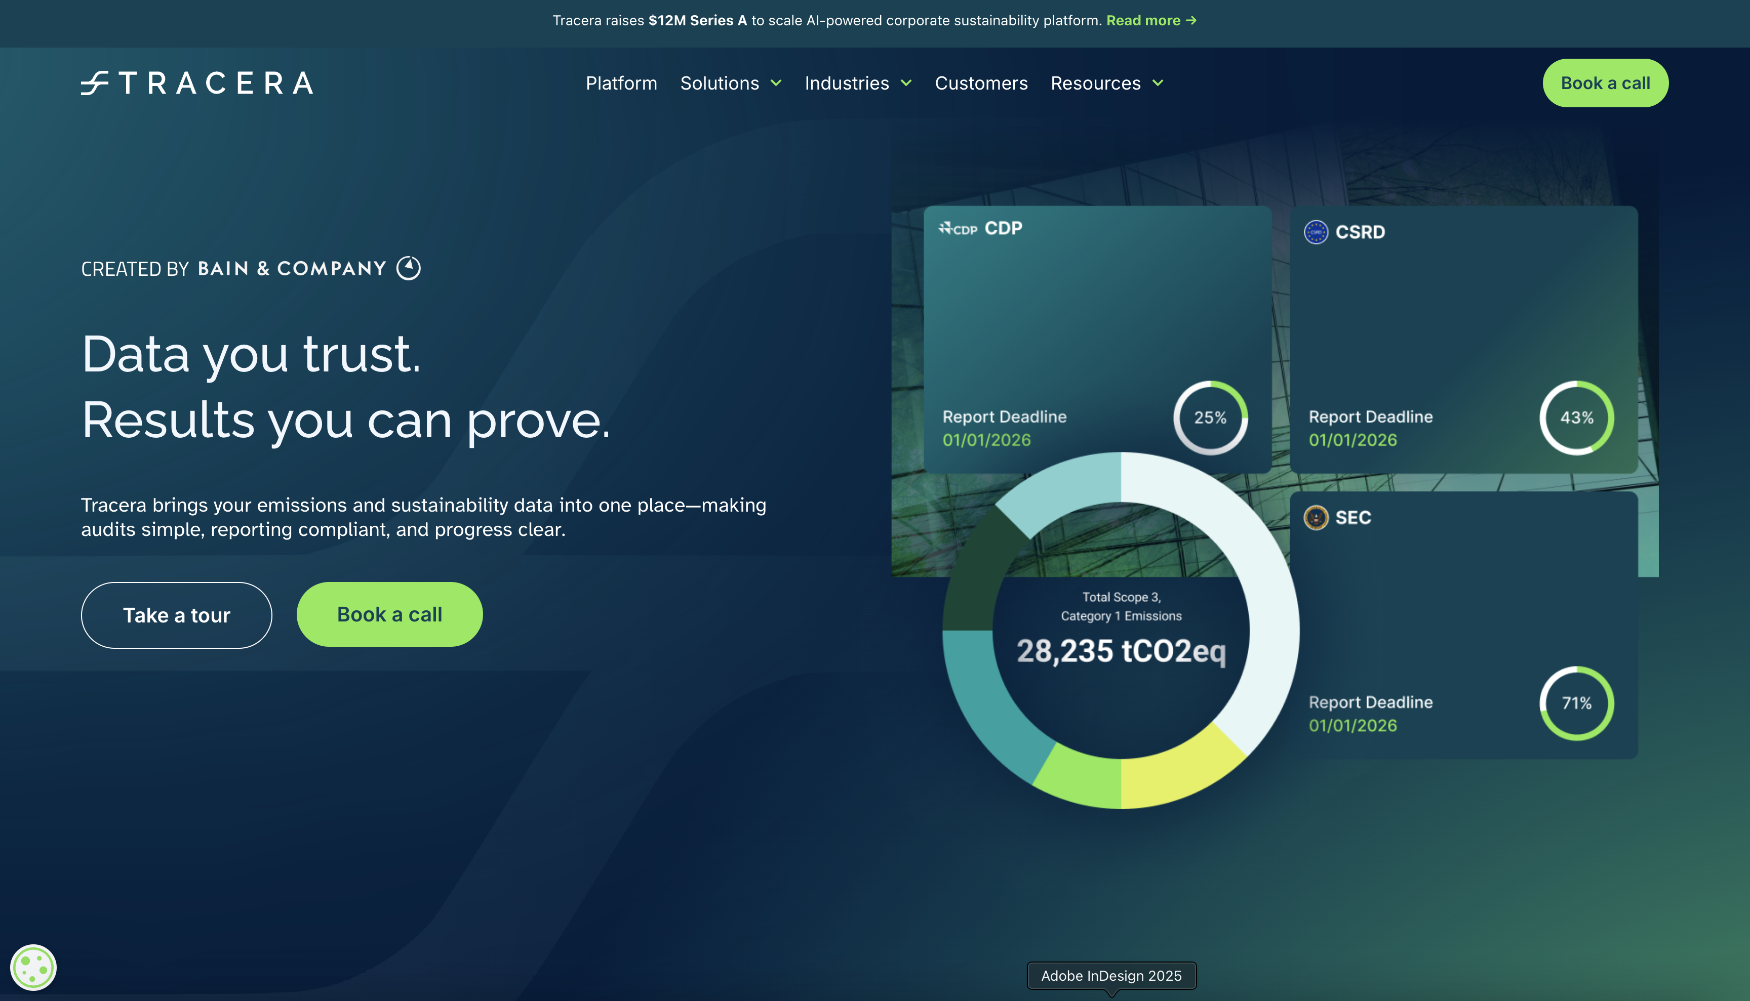1750x1001 pixels.
Task: Click the Book a call button top right
Action: click(1606, 82)
